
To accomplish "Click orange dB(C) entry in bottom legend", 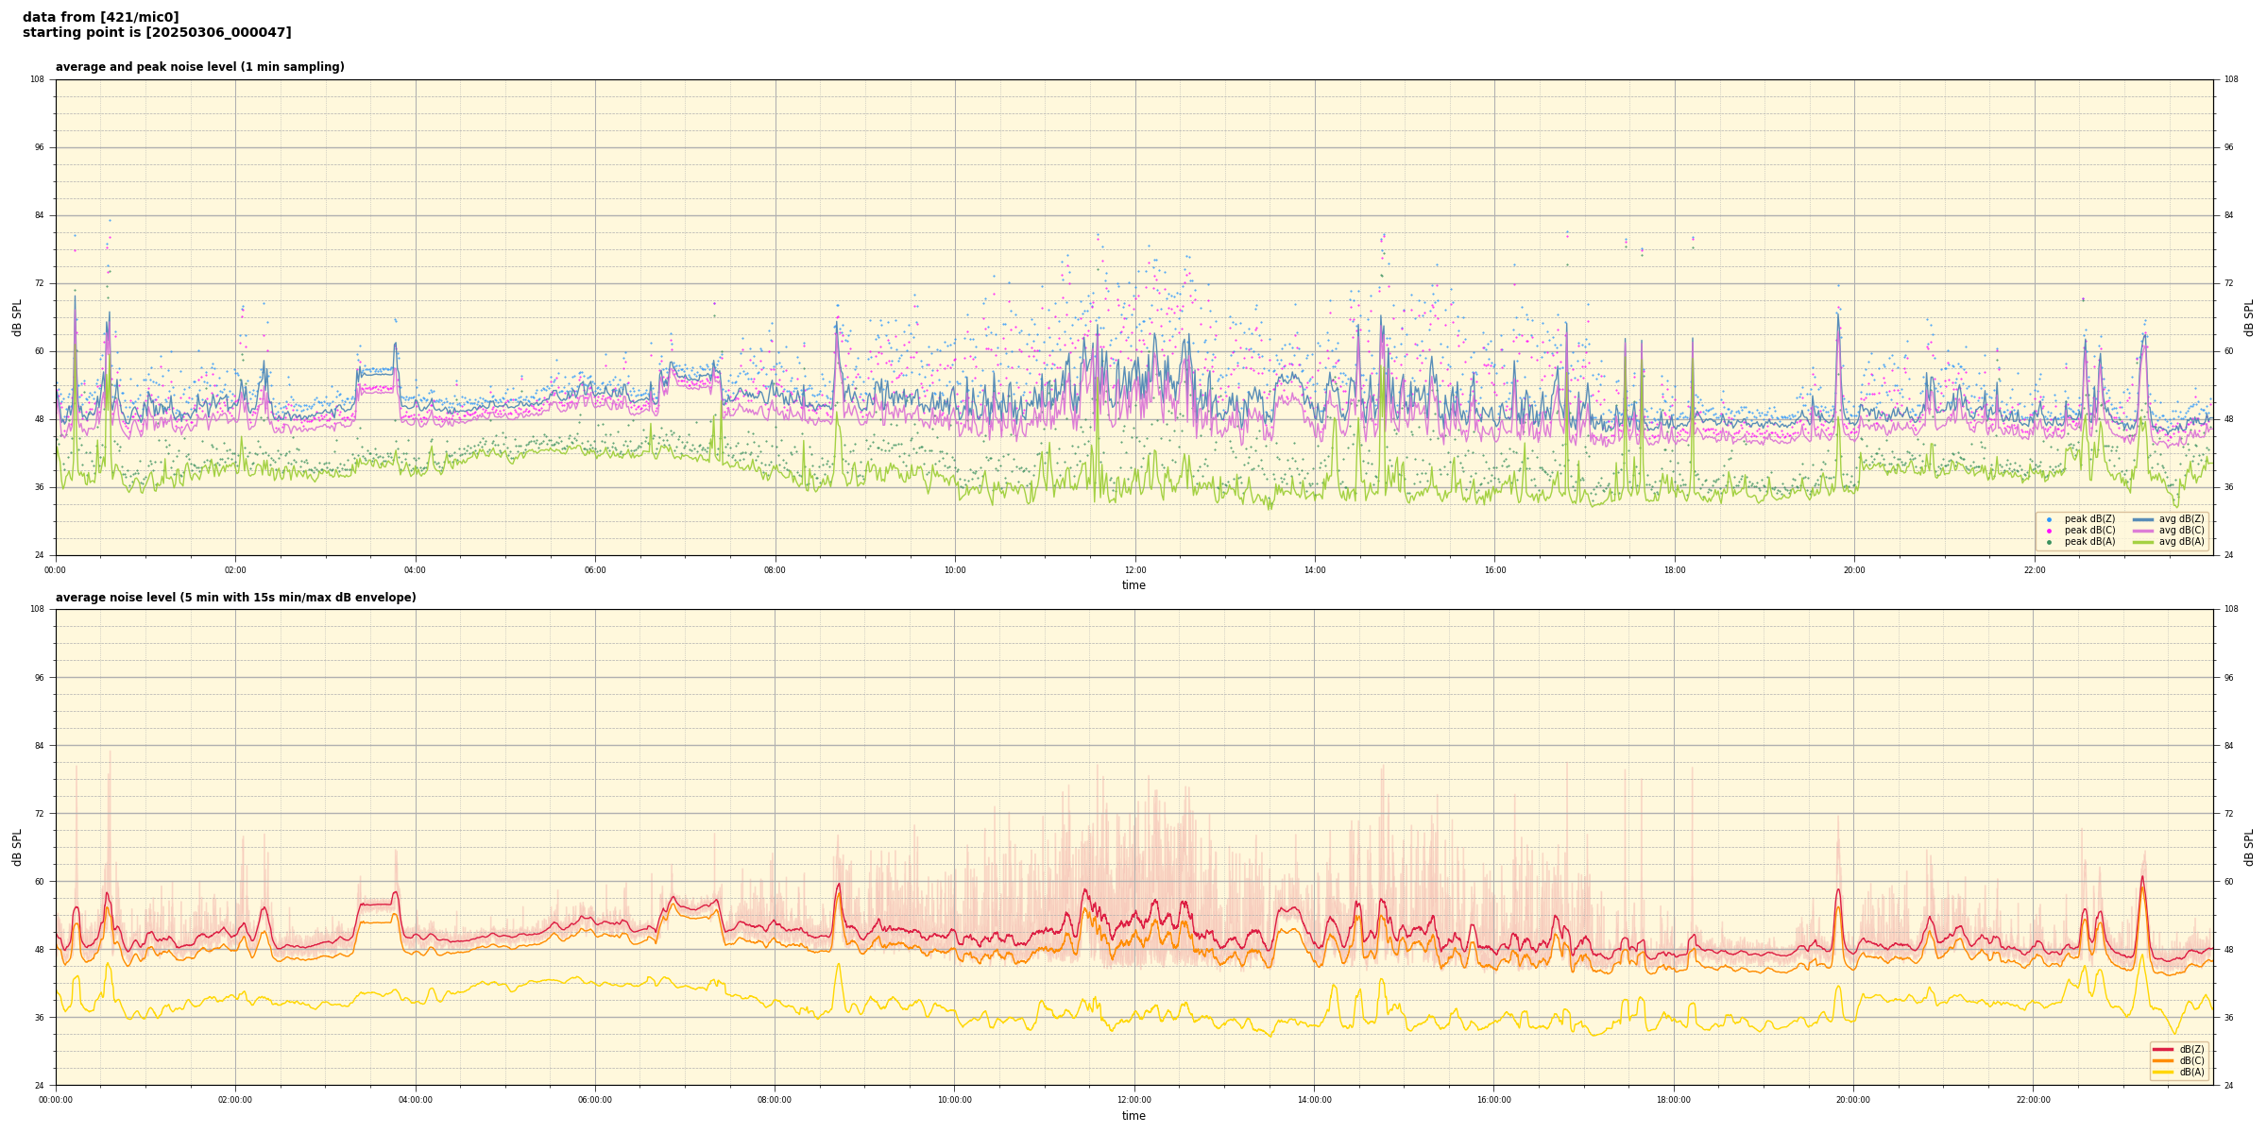I will tap(2163, 1060).
